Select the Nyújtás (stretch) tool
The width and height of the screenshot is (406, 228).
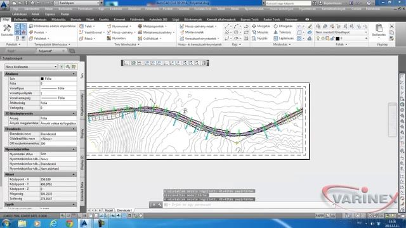point(260,38)
